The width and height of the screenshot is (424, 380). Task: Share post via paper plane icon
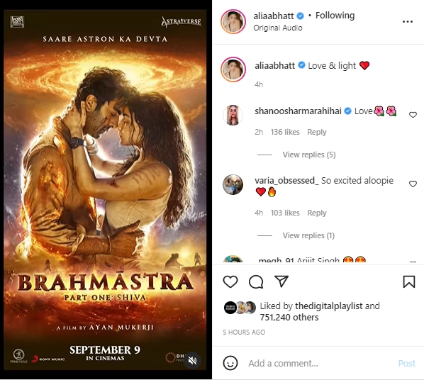tap(281, 281)
